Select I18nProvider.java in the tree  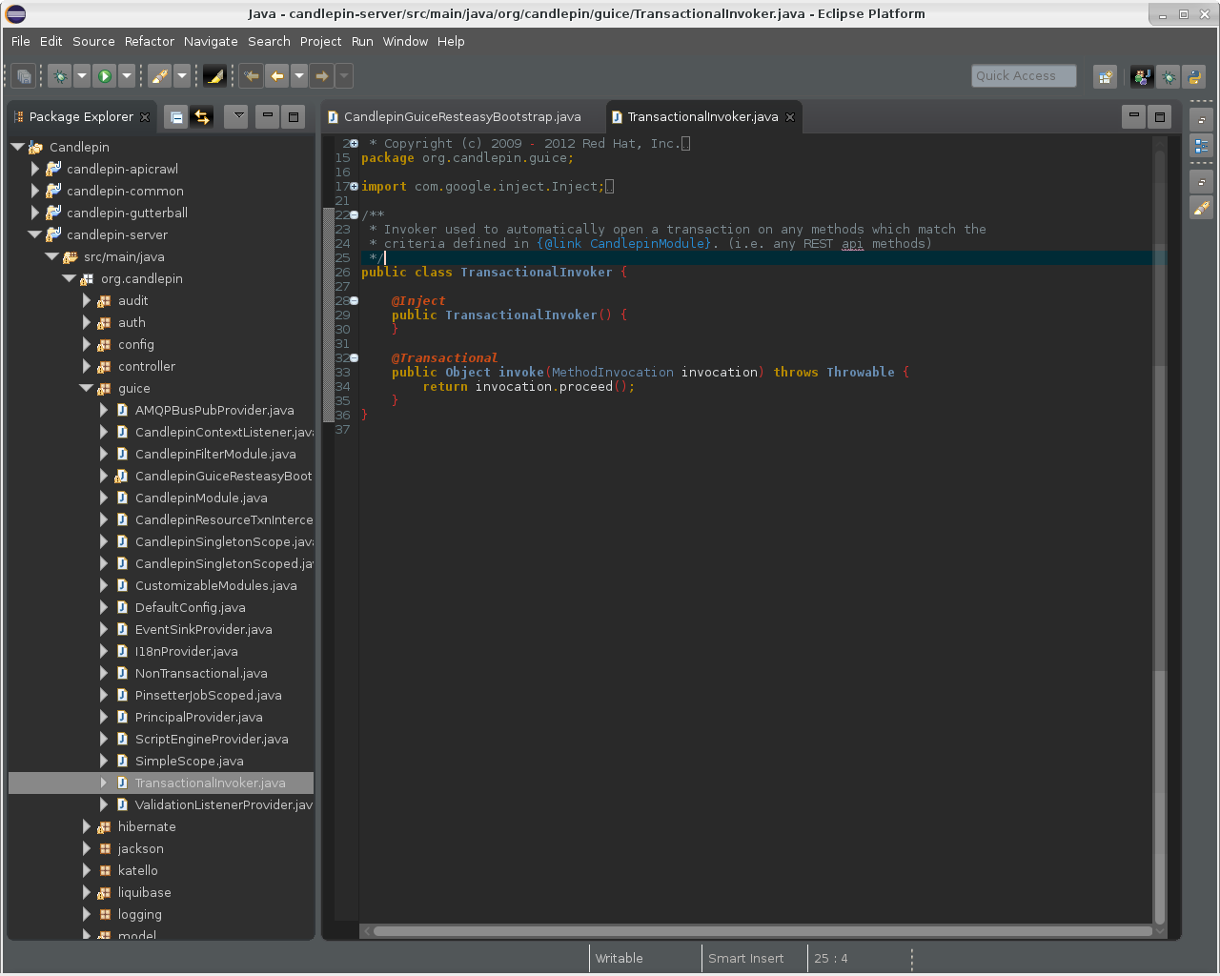coord(187,651)
